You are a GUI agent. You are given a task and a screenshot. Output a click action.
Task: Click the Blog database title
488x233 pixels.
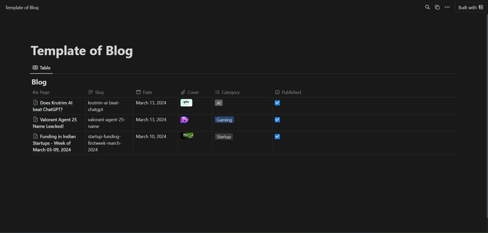pyautogui.click(x=39, y=82)
